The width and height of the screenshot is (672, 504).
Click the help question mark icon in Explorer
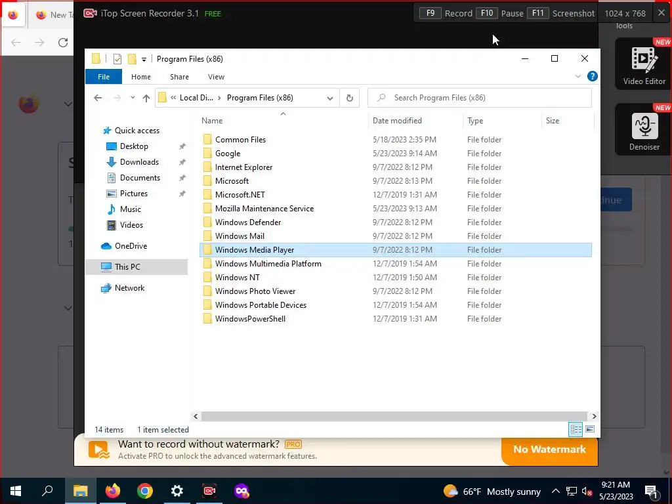point(593,76)
